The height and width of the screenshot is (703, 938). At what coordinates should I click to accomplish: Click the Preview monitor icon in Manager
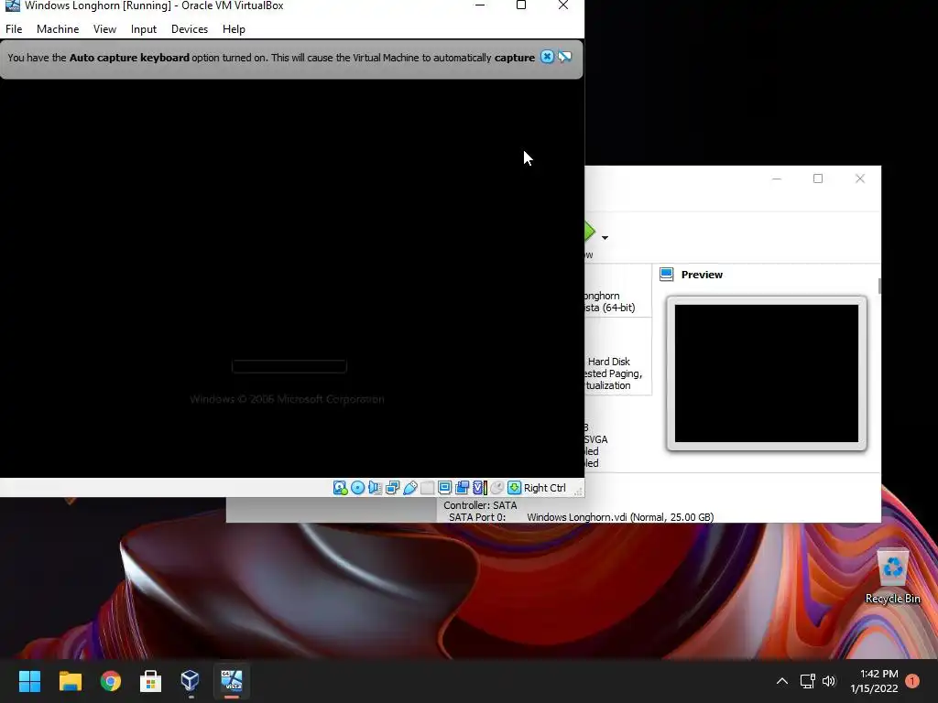[667, 275]
